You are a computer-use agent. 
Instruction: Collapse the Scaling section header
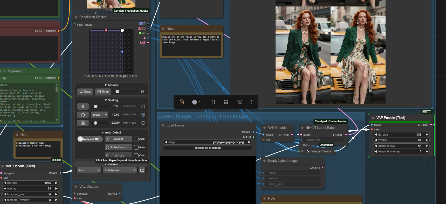111,100
